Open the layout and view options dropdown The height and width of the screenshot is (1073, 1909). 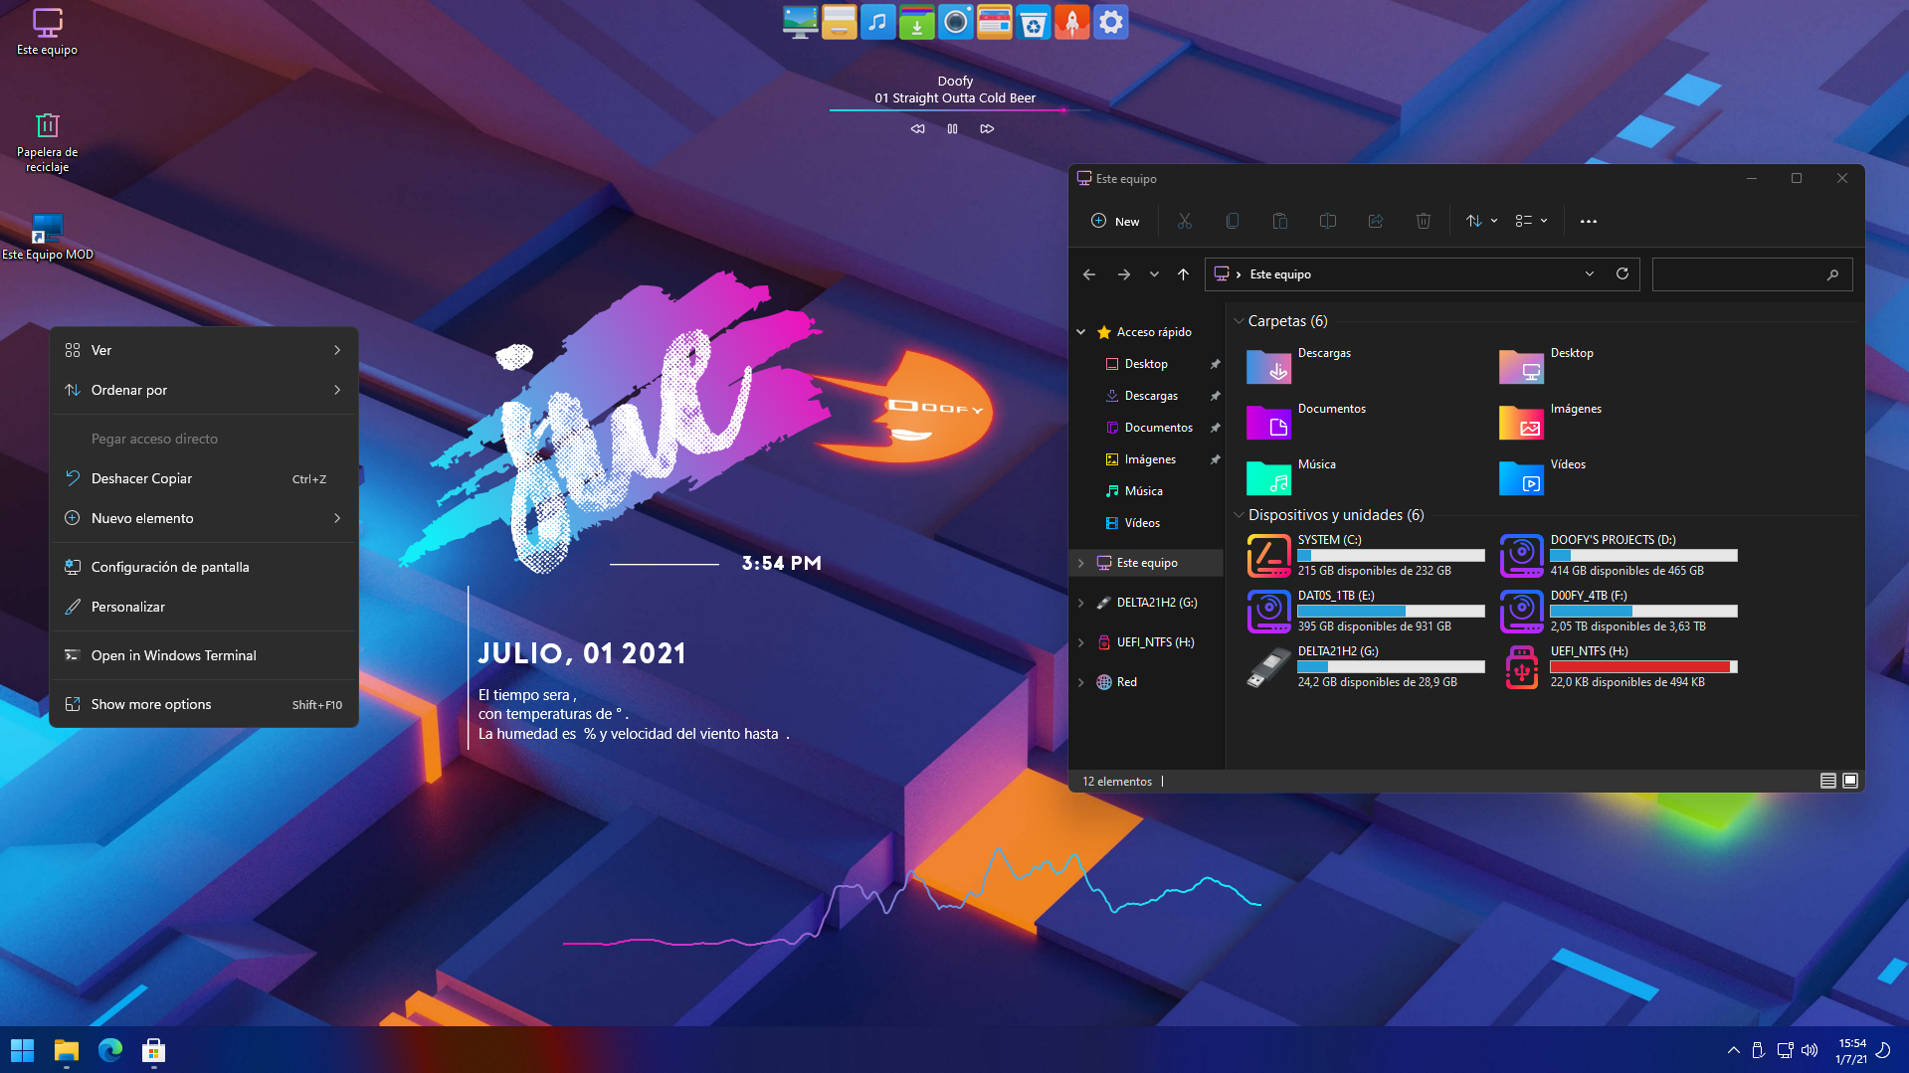tap(1531, 221)
